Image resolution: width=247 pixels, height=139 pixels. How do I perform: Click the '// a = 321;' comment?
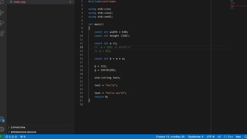pyautogui.click(x=103, y=51)
